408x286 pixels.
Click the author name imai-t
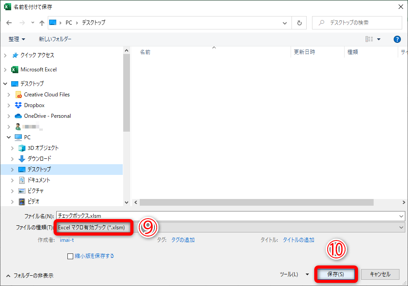[x=67, y=240]
